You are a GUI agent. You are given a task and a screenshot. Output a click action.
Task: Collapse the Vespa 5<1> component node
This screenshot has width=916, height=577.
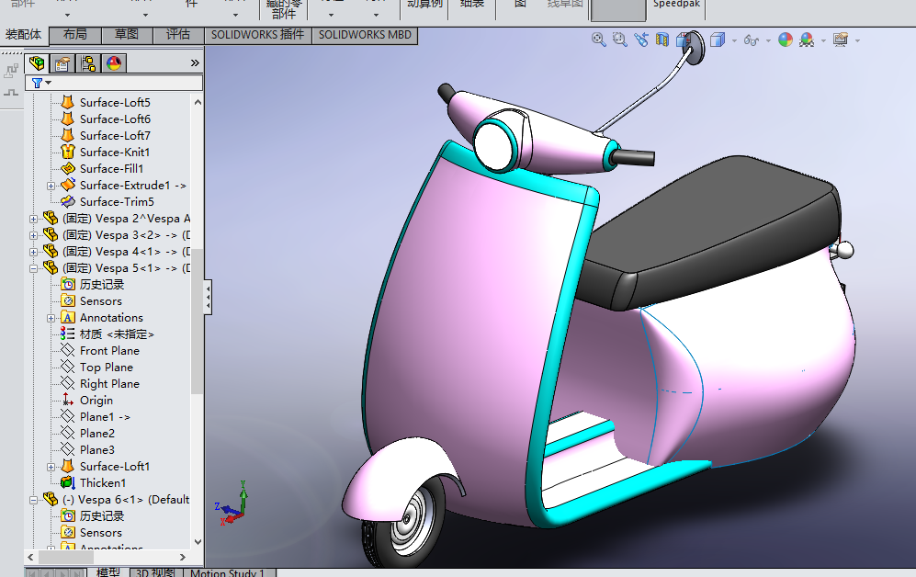(x=33, y=268)
